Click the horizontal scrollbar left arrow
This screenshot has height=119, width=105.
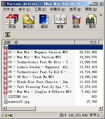[x=4, y=108]
